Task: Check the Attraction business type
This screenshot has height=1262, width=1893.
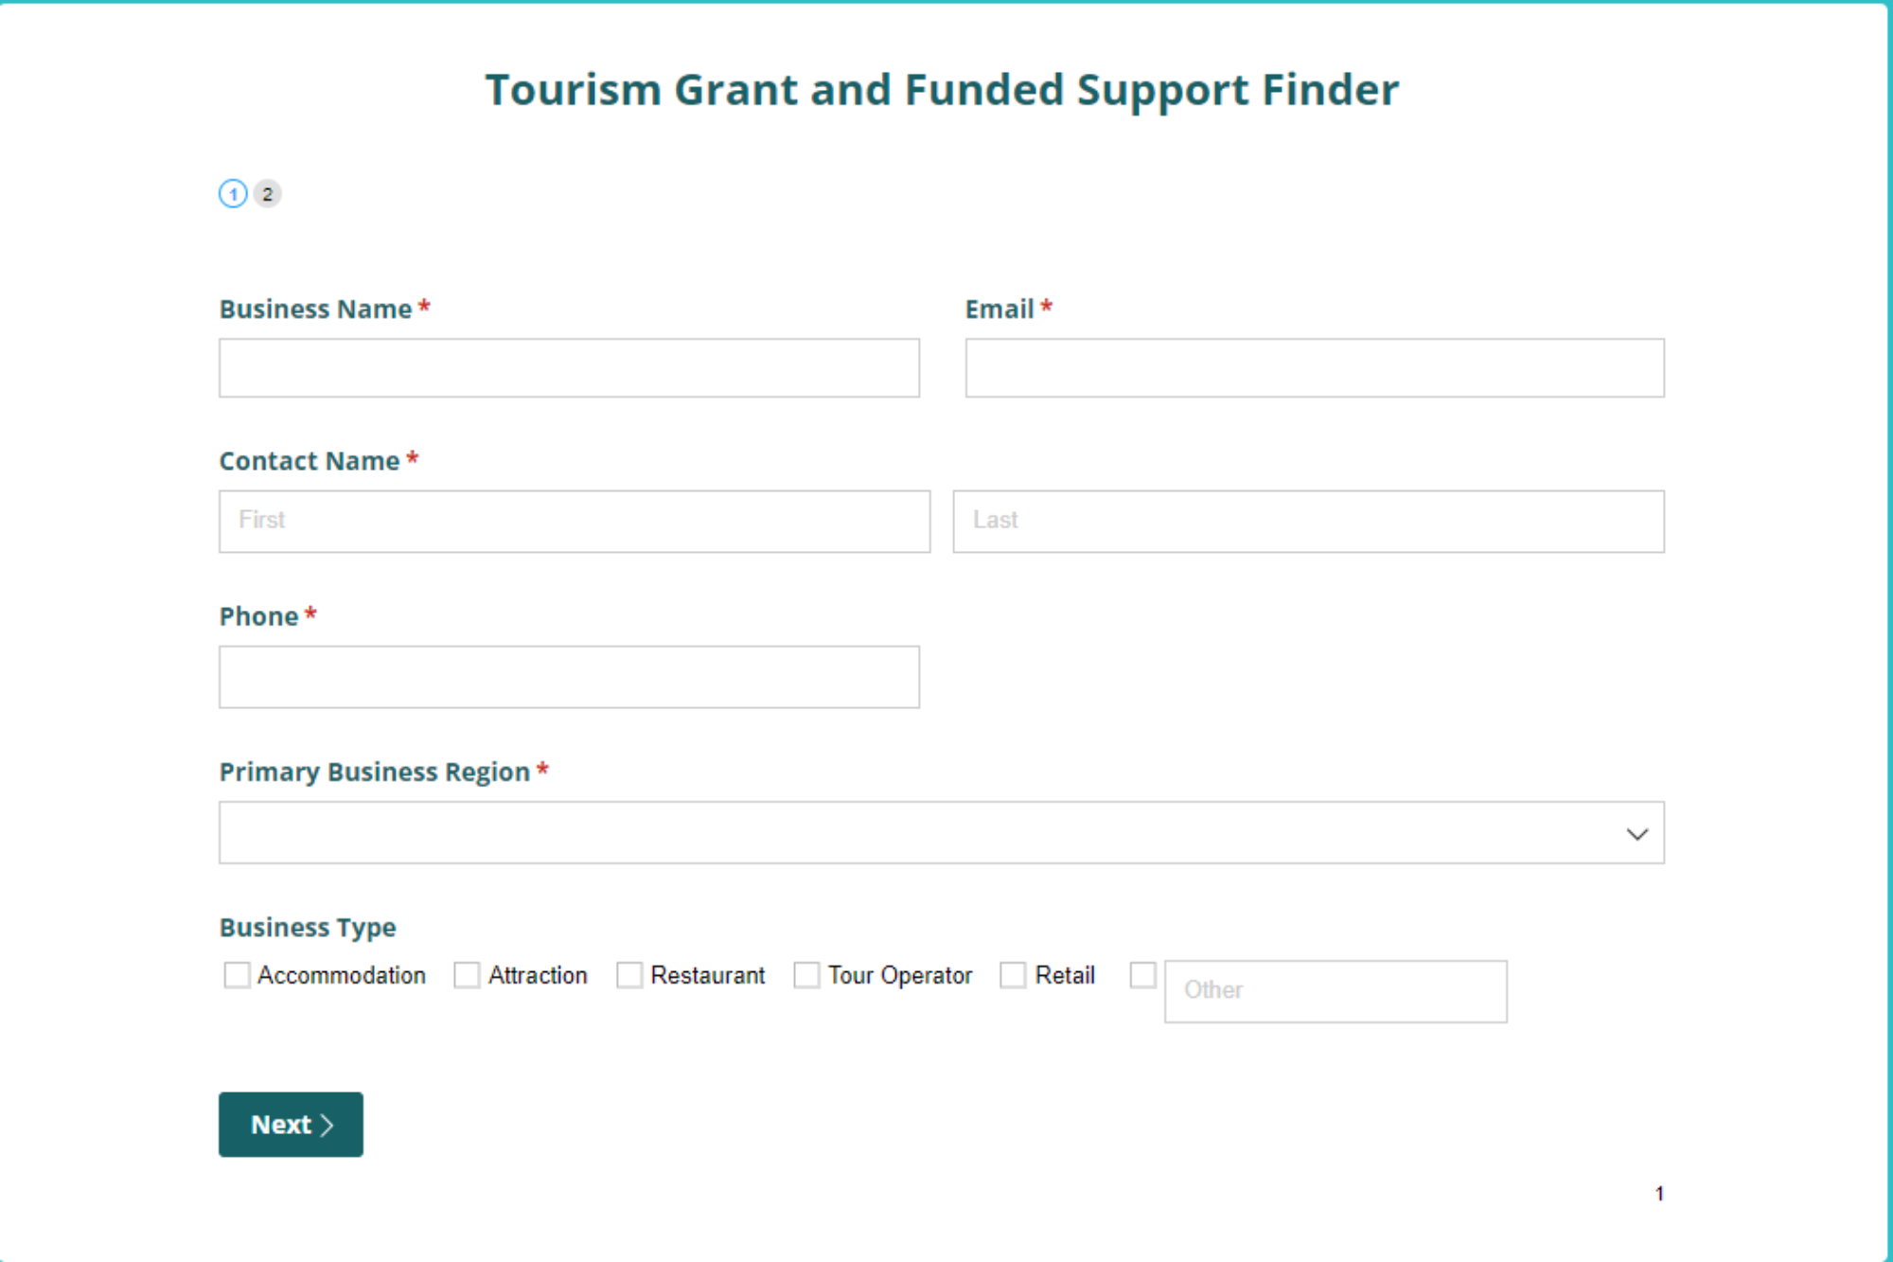Action: tap(467, 975)
